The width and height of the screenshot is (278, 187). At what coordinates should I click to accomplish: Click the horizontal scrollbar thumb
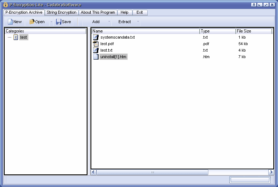pyautogui.click(x=152, y=172)
